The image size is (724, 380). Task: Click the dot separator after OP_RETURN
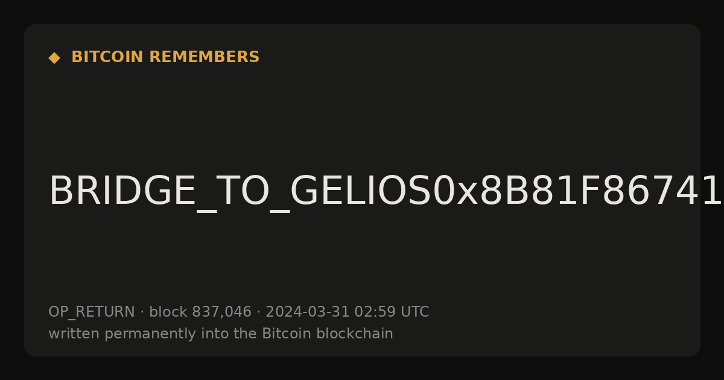pyautogui.click(x=142, y=312)
